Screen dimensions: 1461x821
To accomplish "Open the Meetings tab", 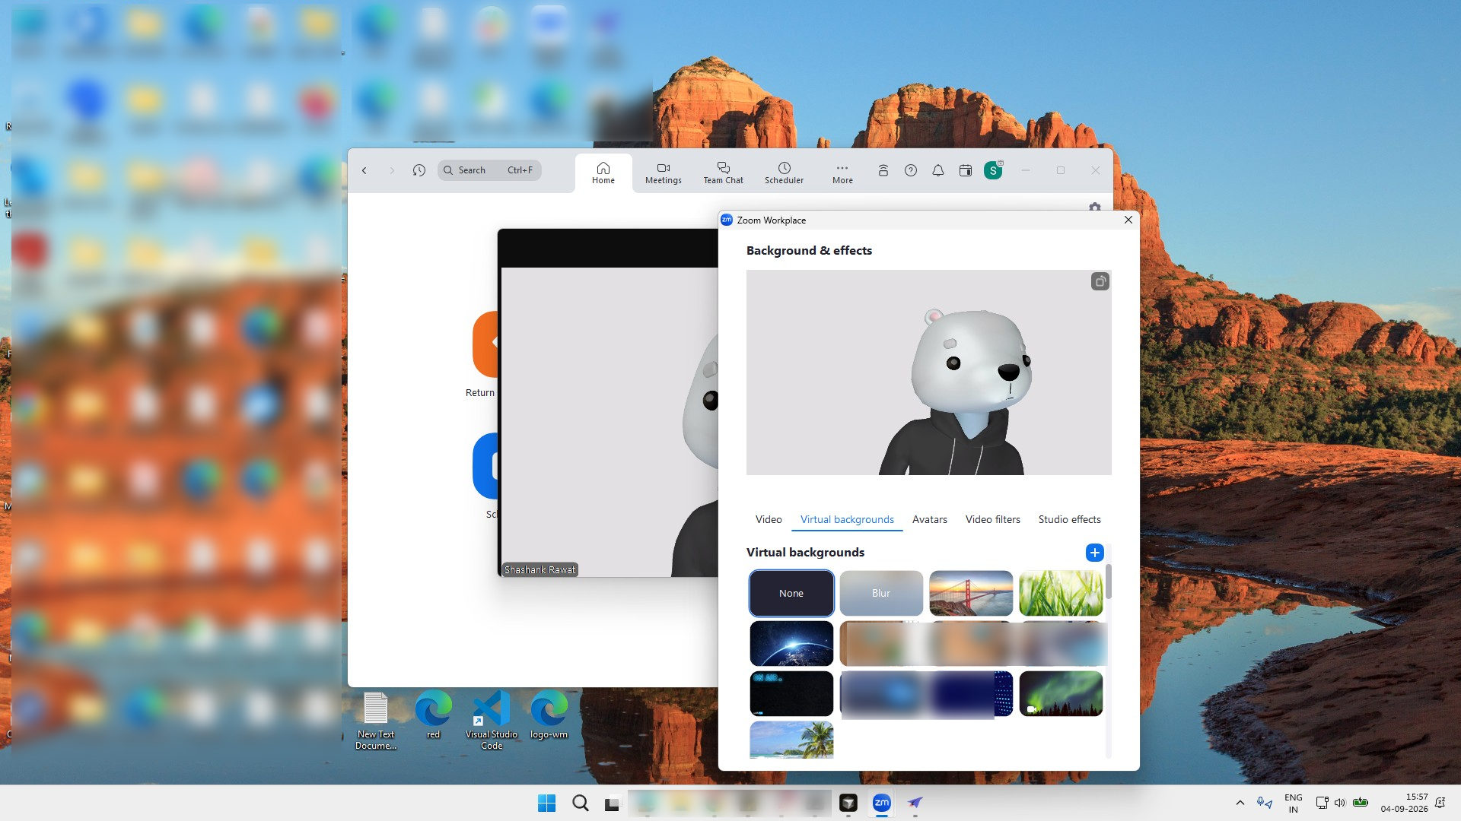I will [664, 173].
